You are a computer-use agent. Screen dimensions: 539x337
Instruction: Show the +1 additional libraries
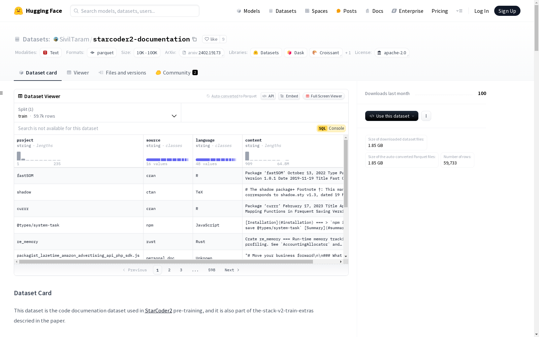[348, 53]
